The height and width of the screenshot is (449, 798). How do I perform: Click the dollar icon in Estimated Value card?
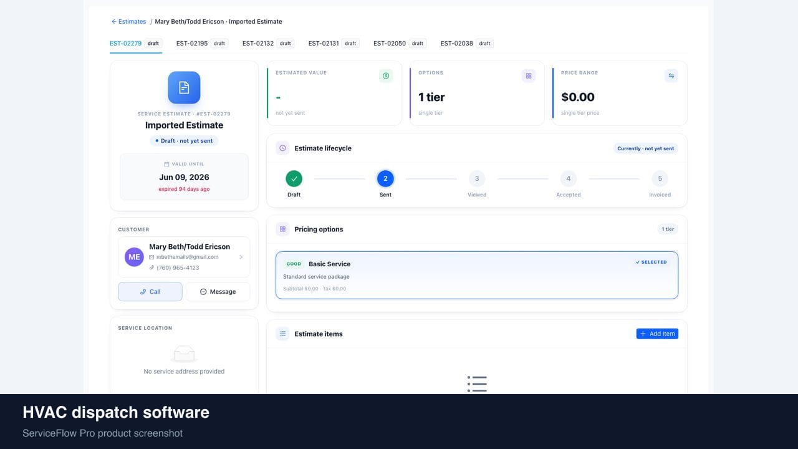pyautogui.click(x=386, y=75)
